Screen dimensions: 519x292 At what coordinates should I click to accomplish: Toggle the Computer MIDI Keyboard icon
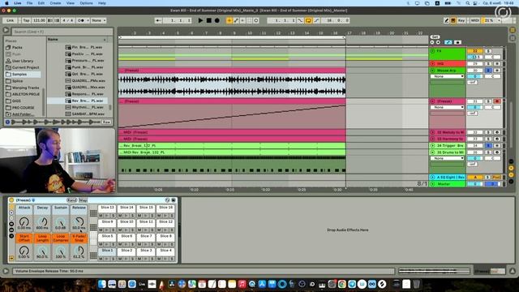coord(453,20)
